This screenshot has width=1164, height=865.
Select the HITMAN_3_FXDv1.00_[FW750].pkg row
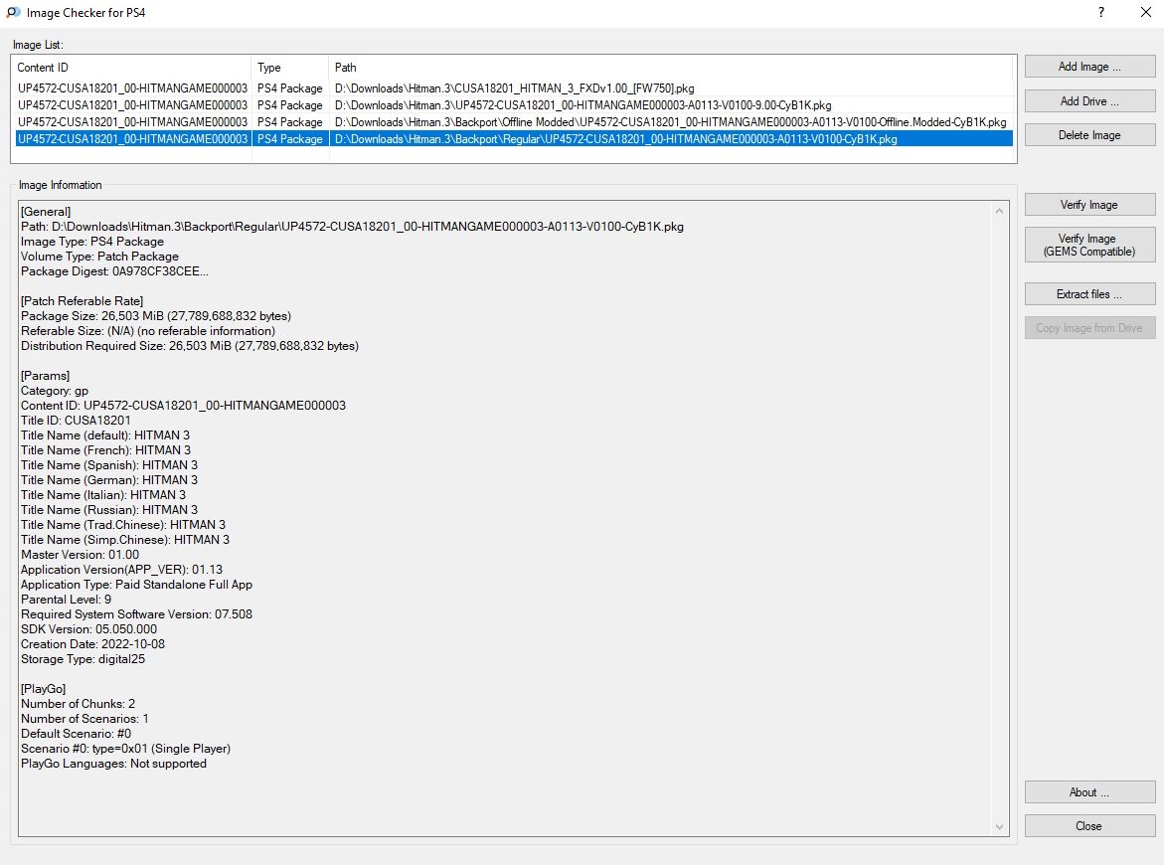click(x=514, y=88)
